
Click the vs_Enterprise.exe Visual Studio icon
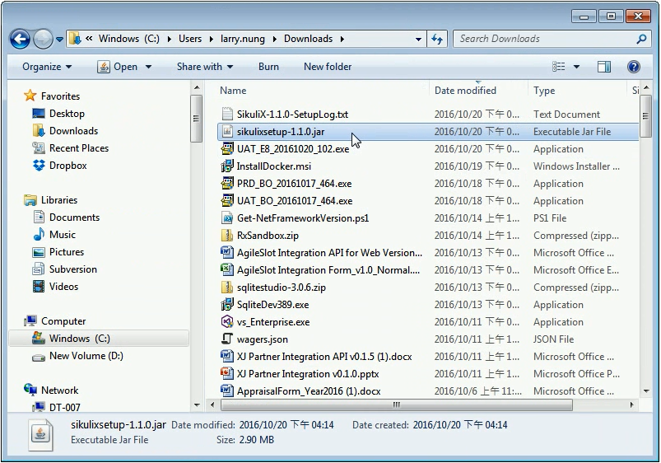(227, 321)
